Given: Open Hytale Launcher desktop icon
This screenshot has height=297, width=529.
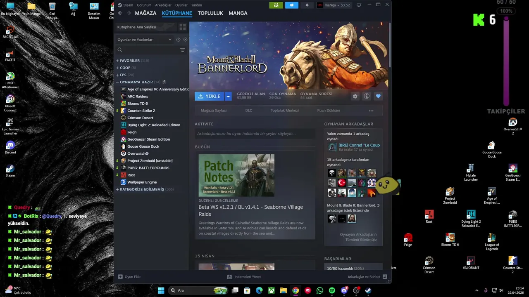Looking at the screenshot, I should (x=471, y=172).
